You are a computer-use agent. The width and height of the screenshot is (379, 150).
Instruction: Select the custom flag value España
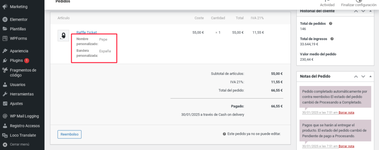tap(105, 51)
